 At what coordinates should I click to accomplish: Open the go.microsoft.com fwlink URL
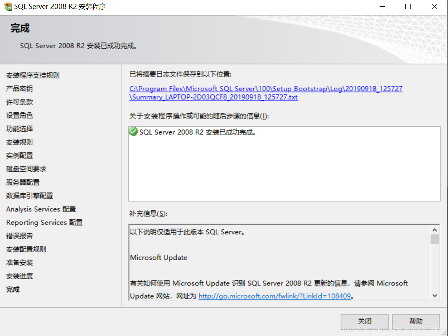(275, 296)
